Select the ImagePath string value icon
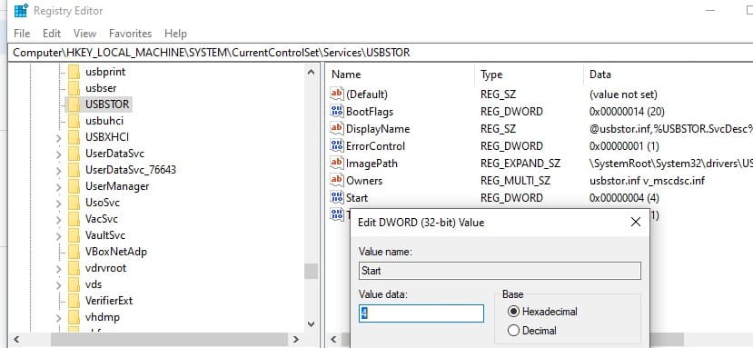 tap(337, 164)
